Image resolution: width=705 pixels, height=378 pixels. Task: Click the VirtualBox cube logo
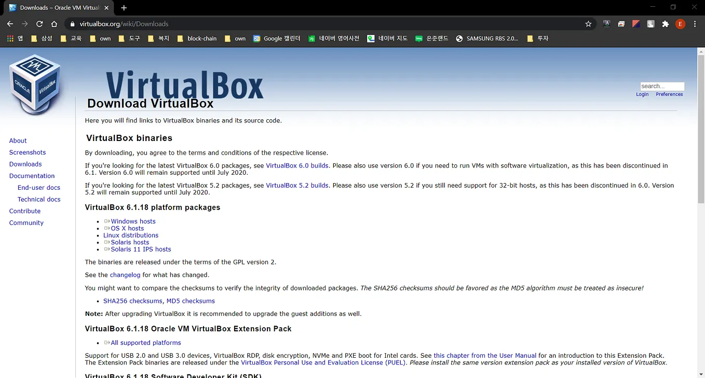pos(35,84)
